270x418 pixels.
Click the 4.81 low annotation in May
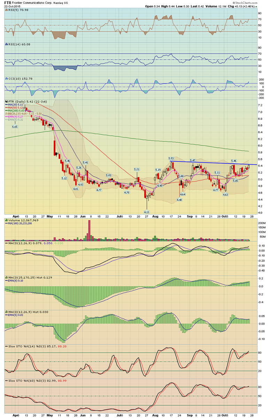click(76, 189)
